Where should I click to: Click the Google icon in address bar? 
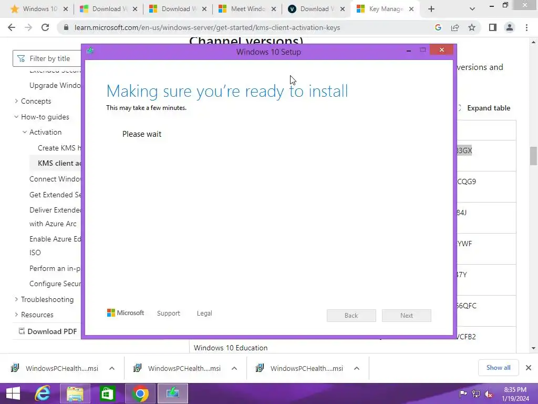pyautogui.click(x=438, y=27)
